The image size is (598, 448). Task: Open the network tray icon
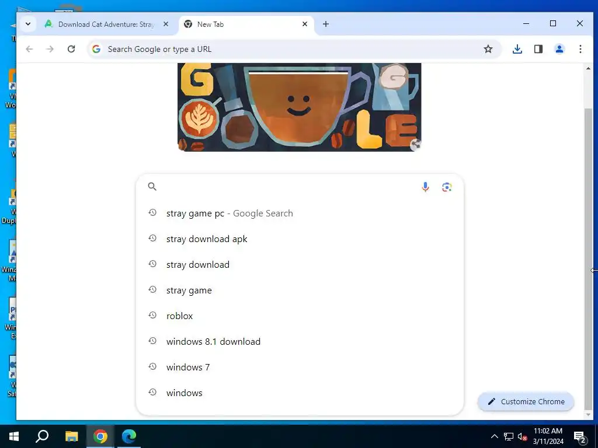[509, 436]
